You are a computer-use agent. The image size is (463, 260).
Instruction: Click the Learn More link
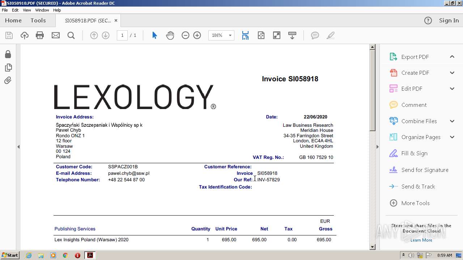click(421, 240)
